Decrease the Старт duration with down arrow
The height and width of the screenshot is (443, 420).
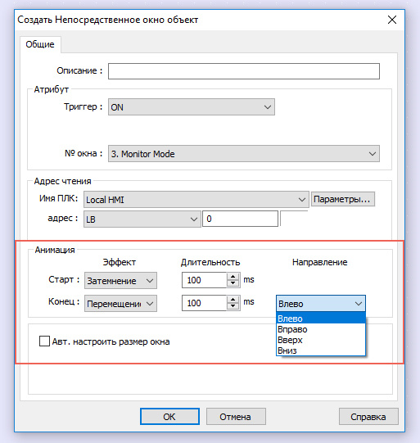(233, 283)
